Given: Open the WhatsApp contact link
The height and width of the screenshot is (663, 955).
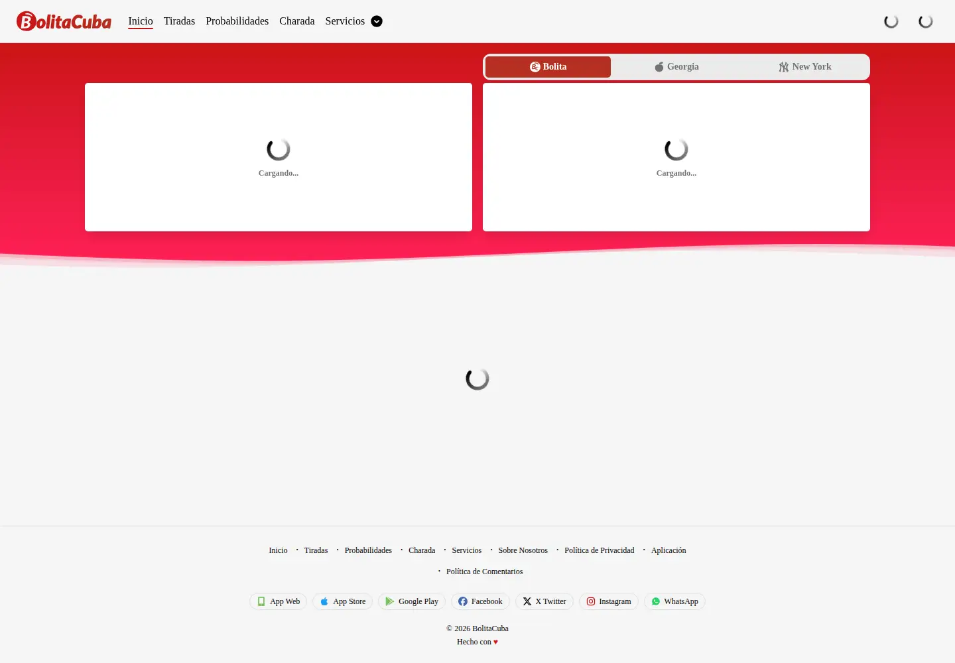Looking at the screenshot, I should pyautogui.click(x=674, y=601).
